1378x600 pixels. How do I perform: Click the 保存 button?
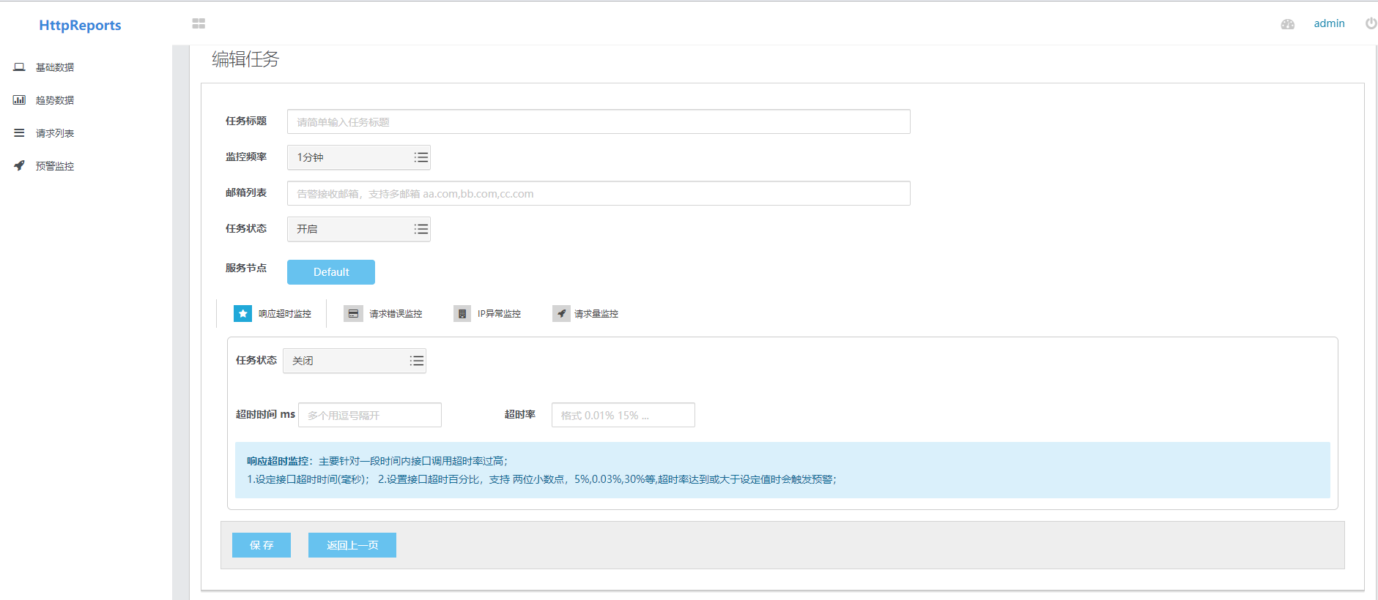[x=262, y=545]
